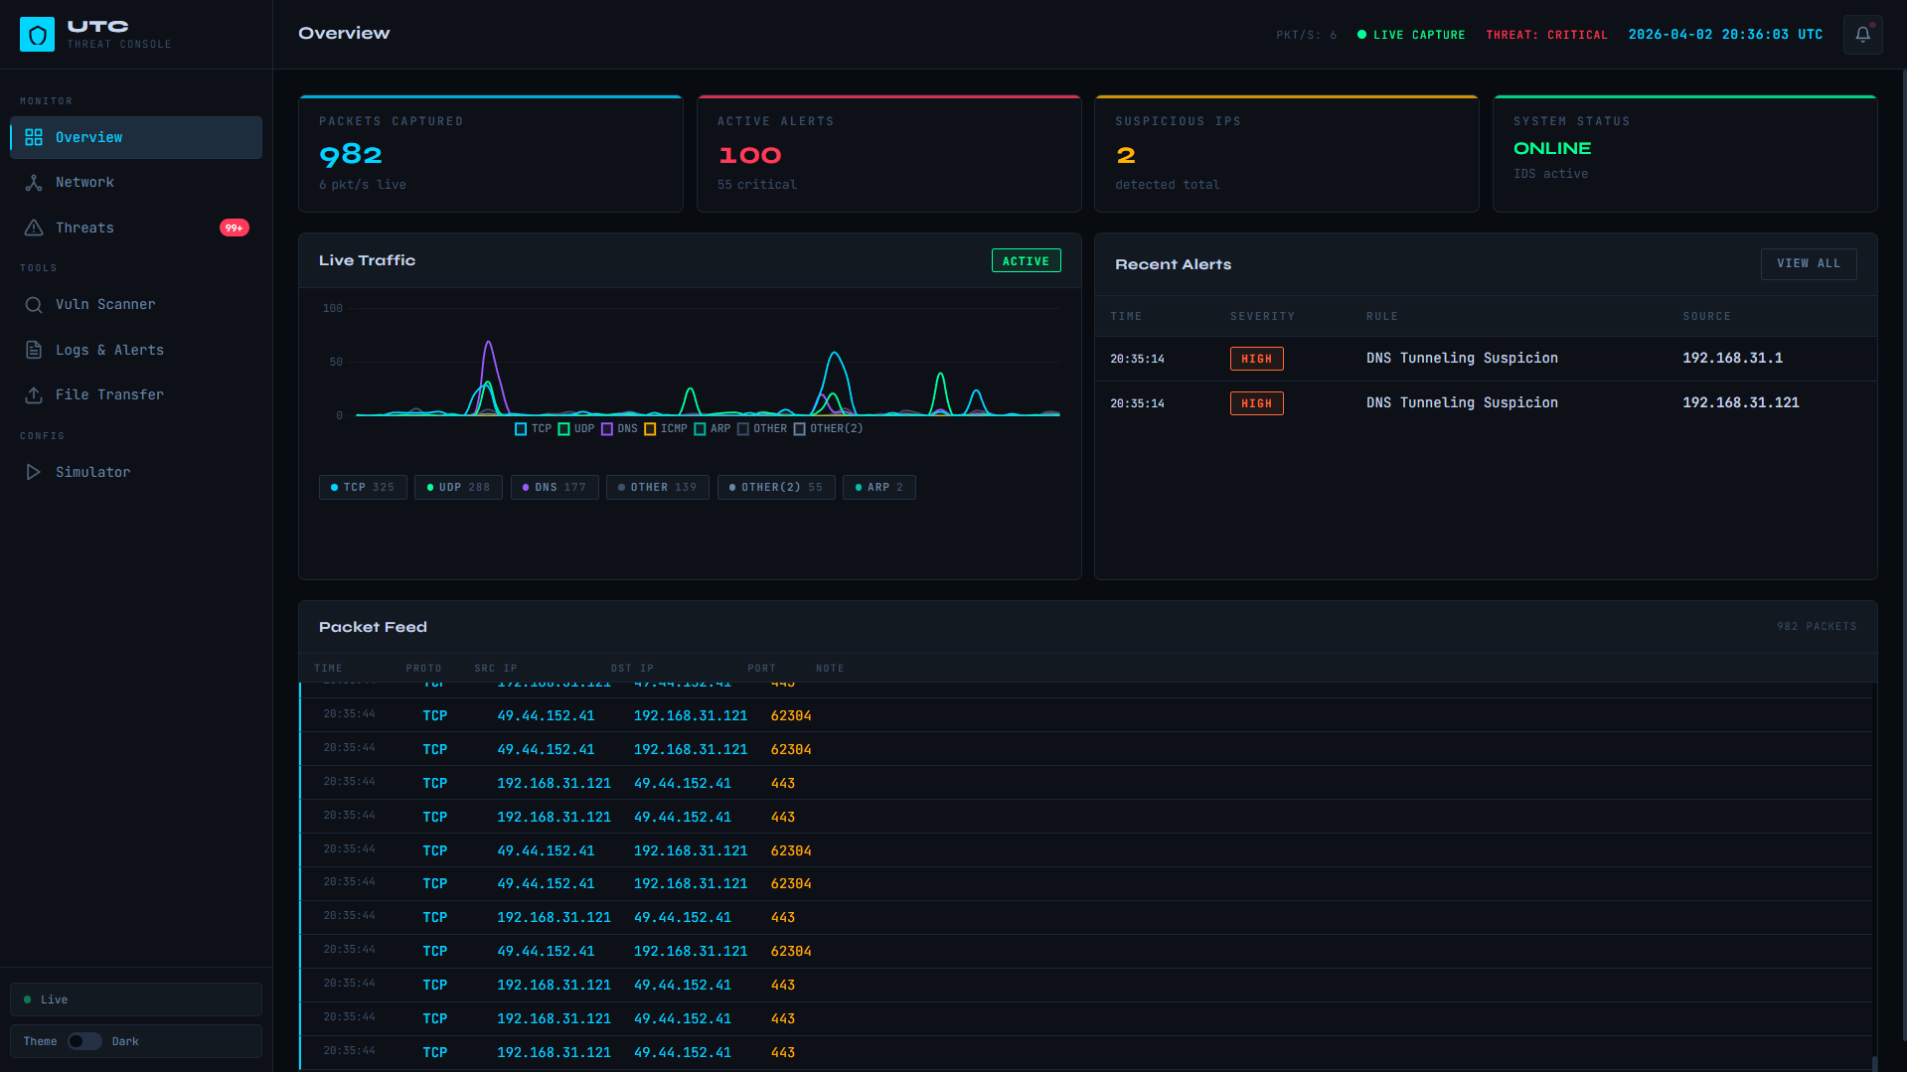Toggle the Dark theme switch
This screenshot has height=1072, width=1907.
(84, 1041)
